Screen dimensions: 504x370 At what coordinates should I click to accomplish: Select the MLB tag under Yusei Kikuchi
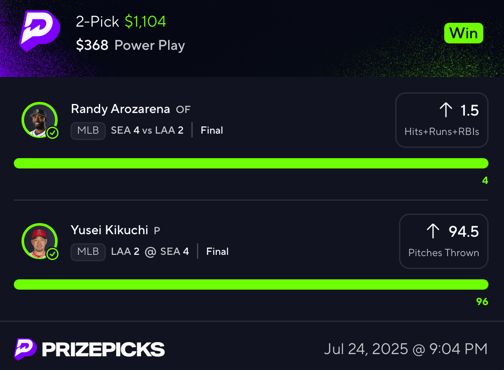[88, 252]
